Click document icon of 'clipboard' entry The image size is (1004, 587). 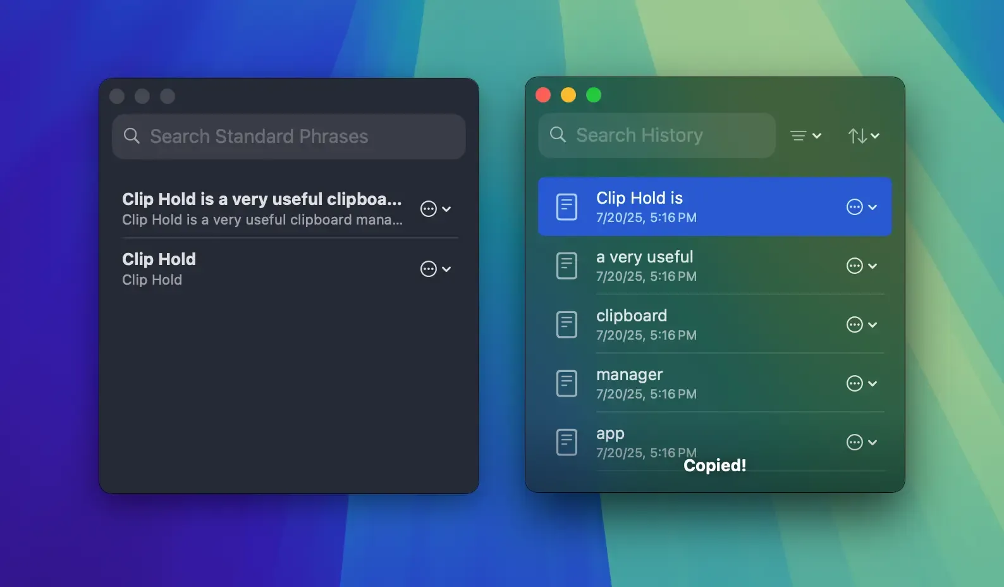(566, 324)
